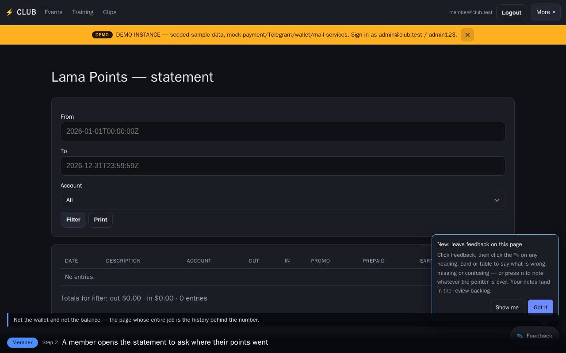The height and width of the screenshot is (353, 566).
Task: Click the Prepaid column header
Action: click(x=374, y=261)
